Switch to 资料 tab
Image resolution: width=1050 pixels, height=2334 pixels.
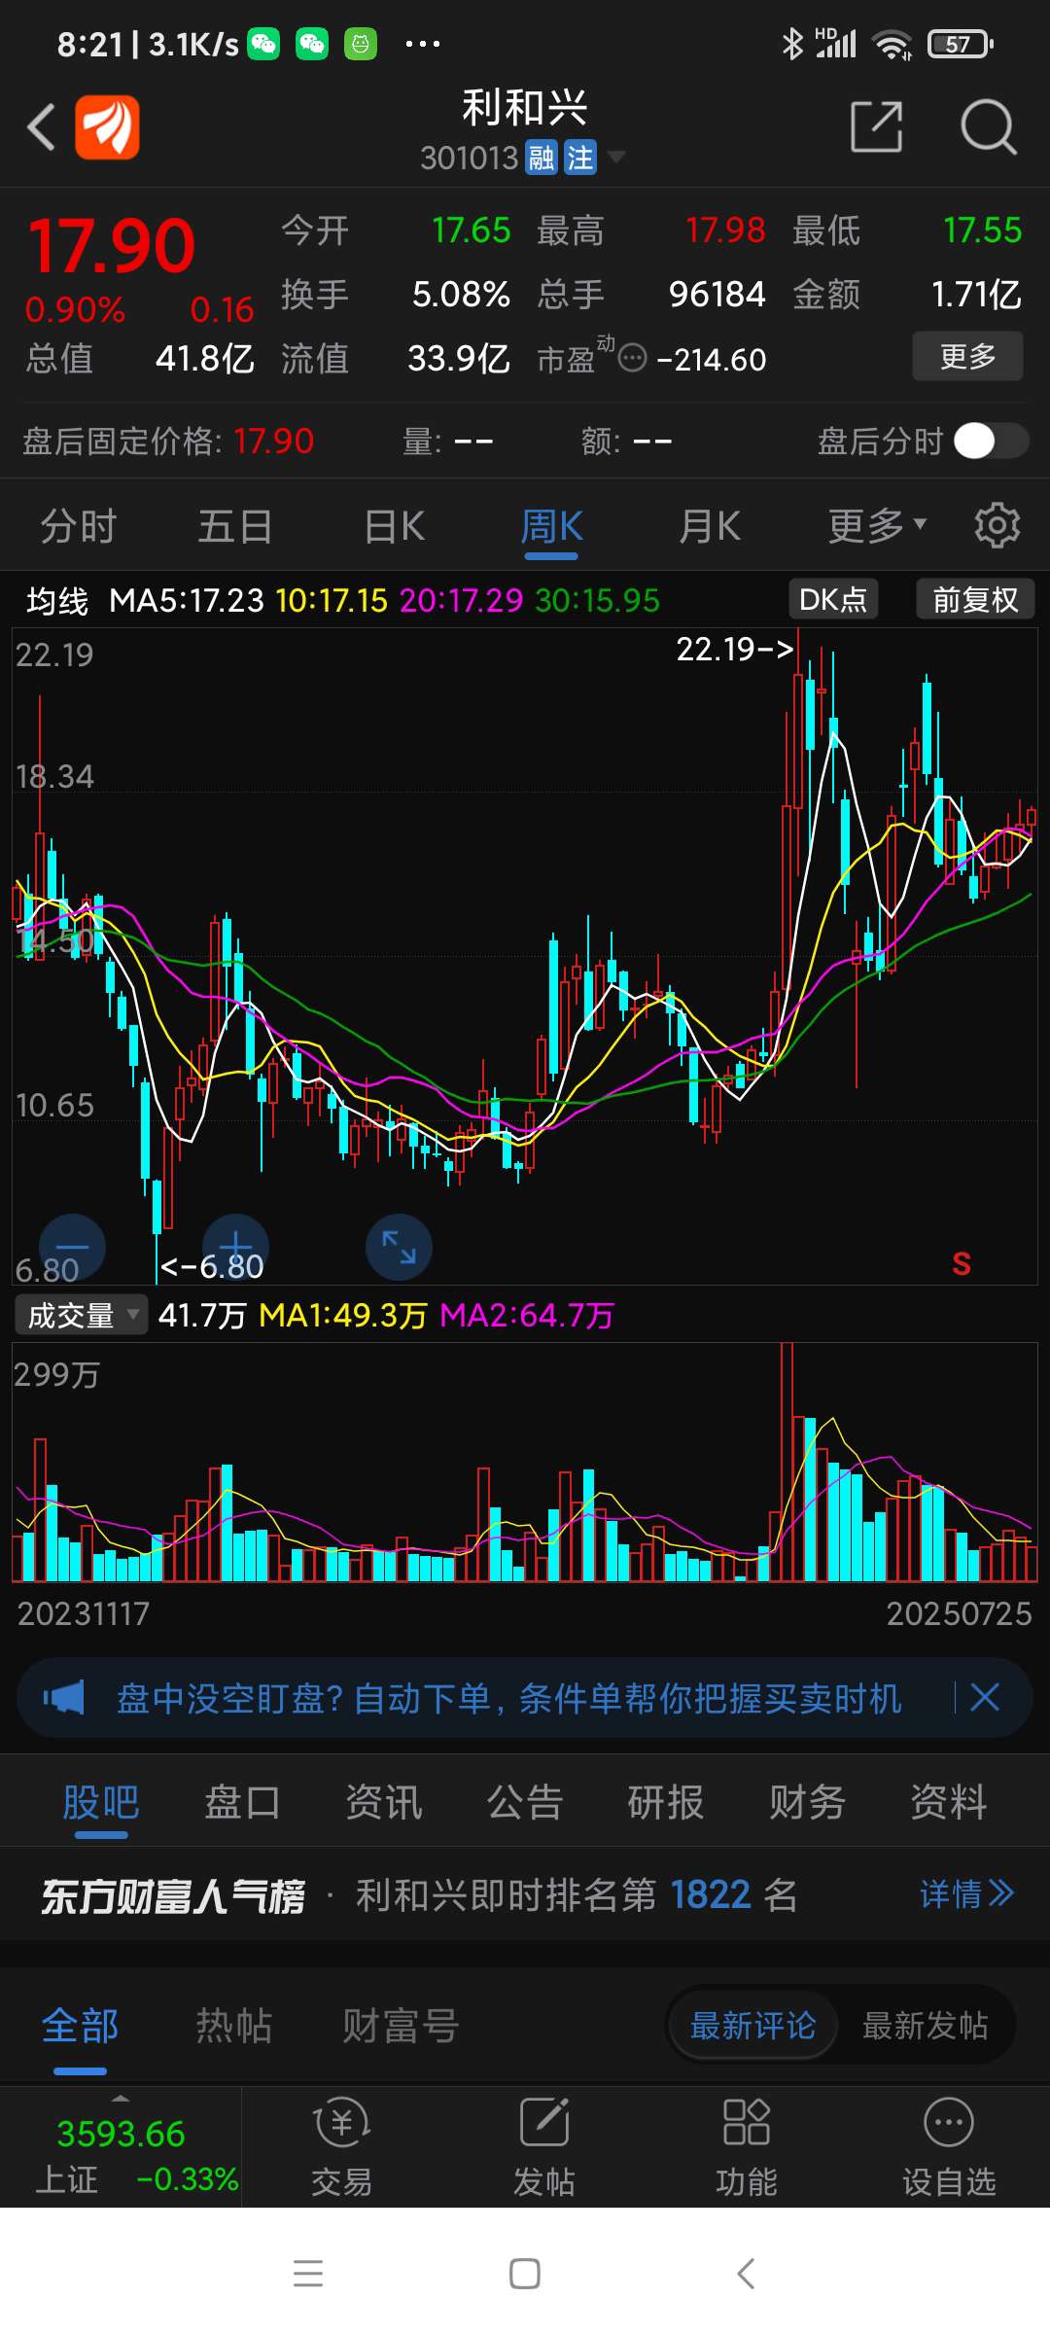(x=949, y=1802)
